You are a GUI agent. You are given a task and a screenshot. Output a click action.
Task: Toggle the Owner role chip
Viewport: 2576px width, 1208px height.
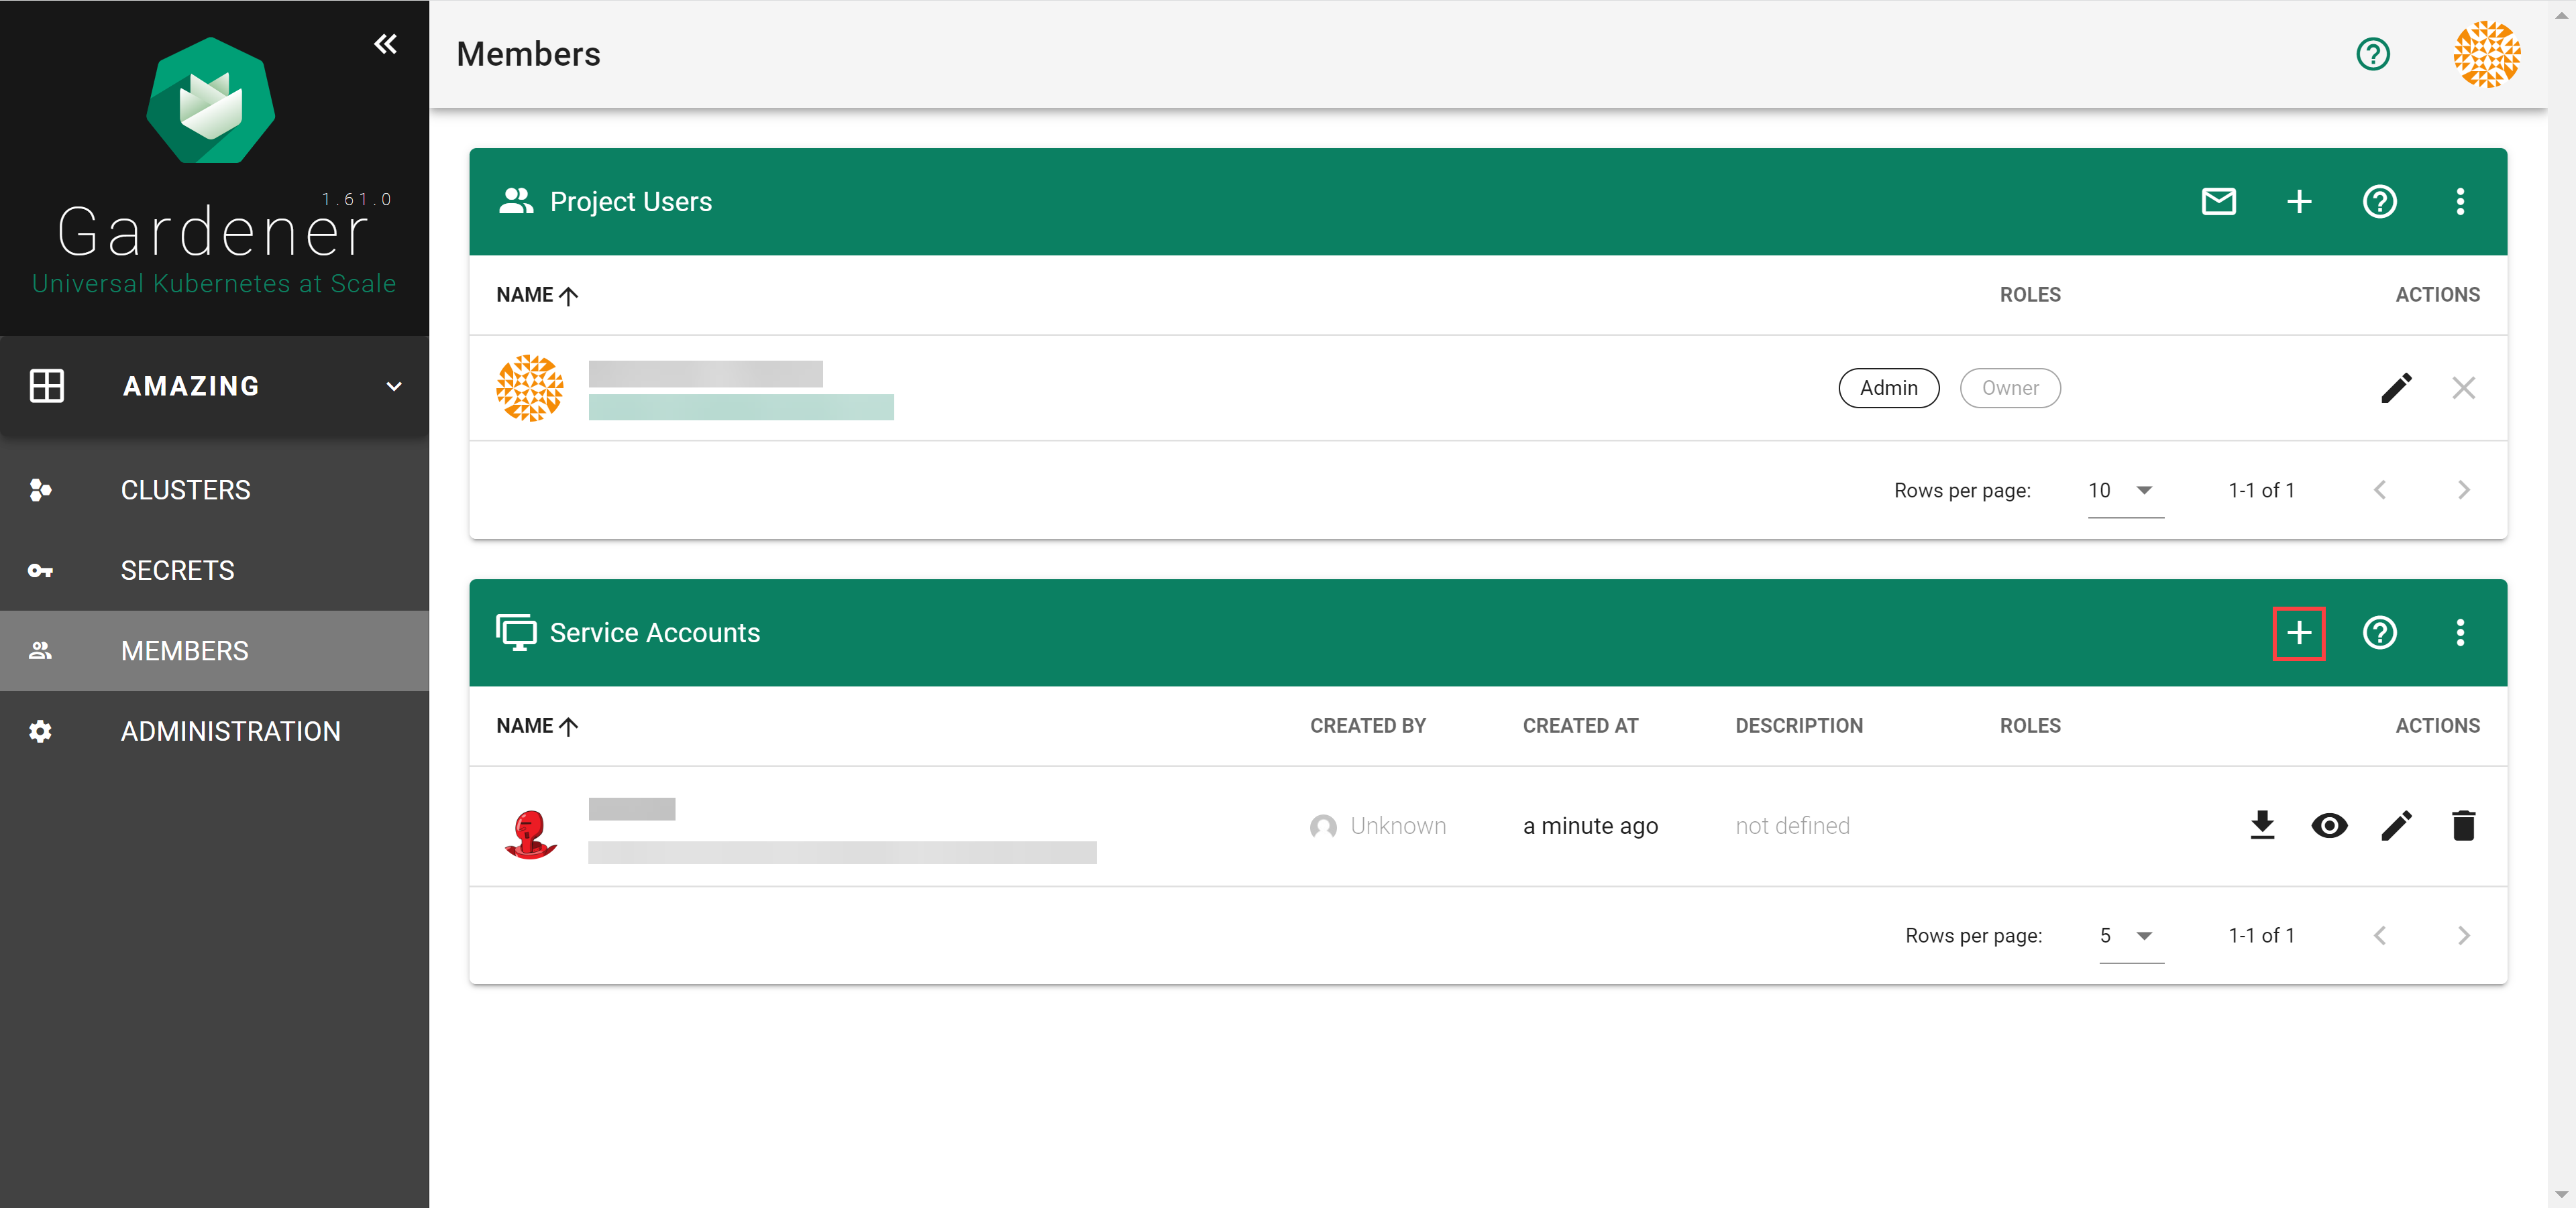2010,387
